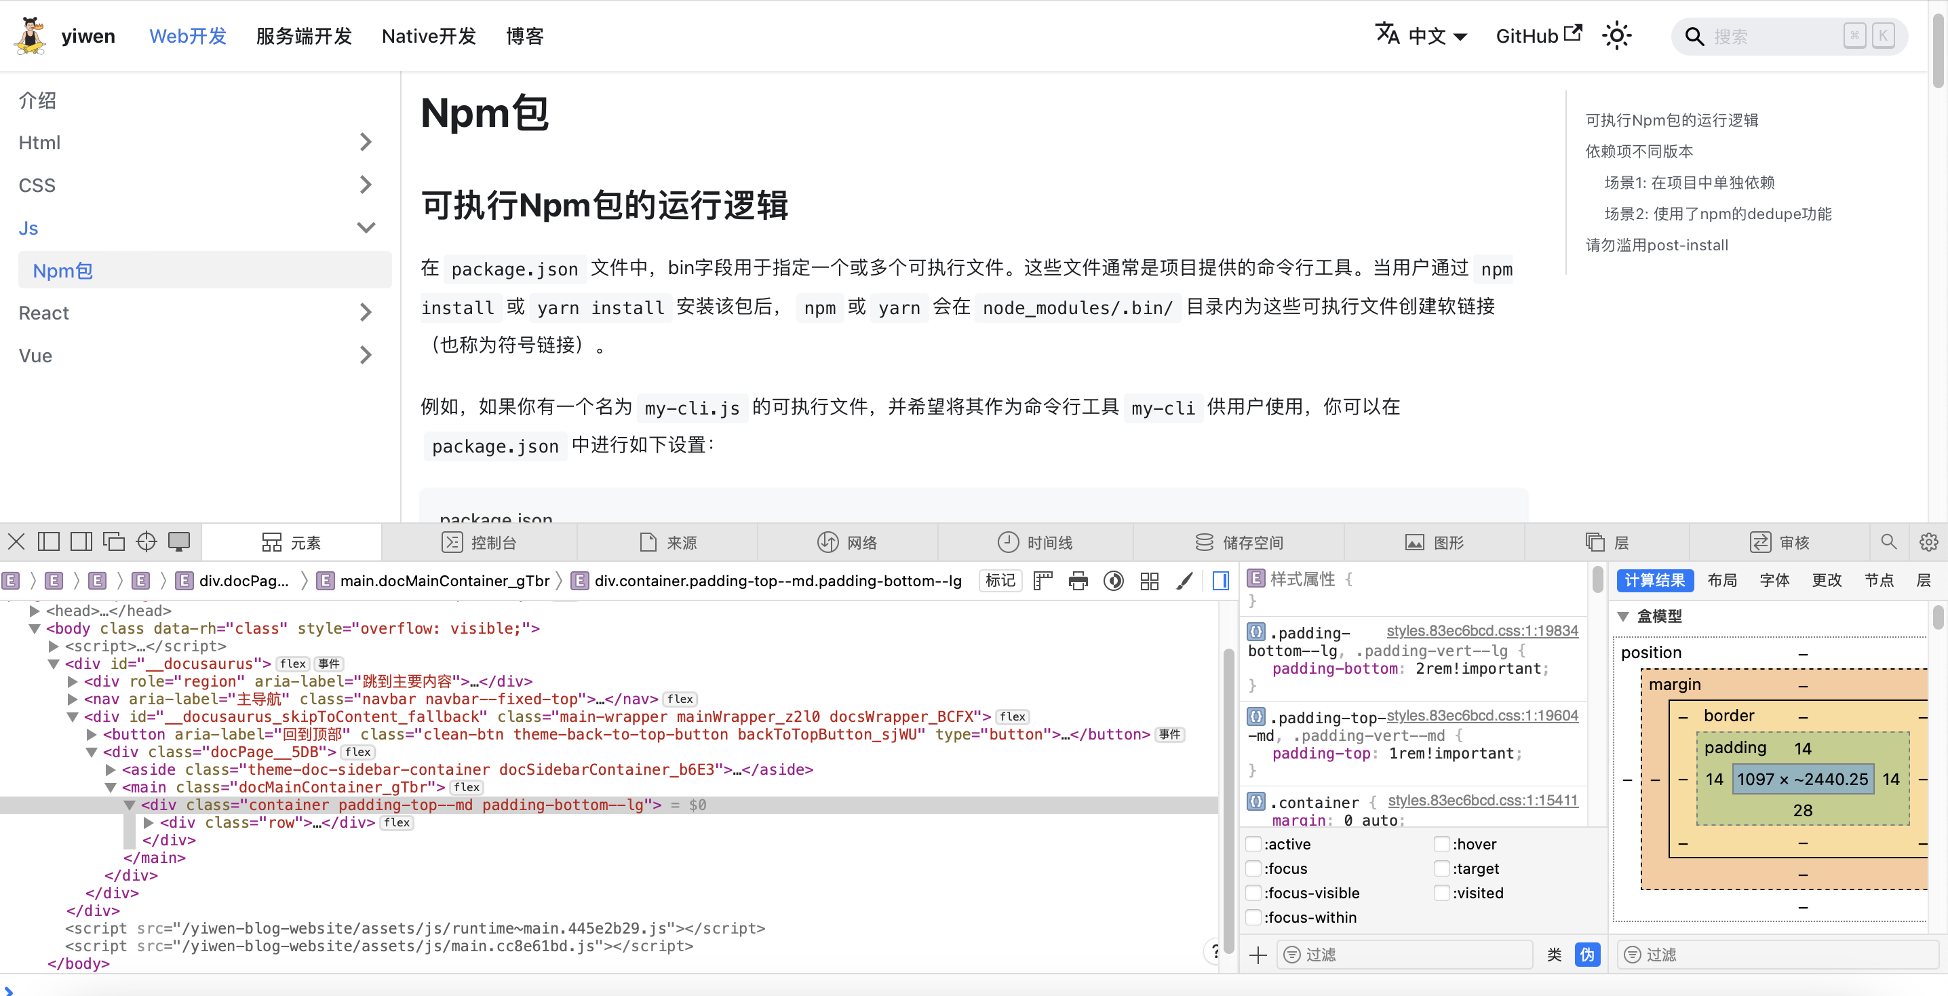1948x996 pixels.
Task: Open the 博客 navbar link
Action: (x=524, y=35)
